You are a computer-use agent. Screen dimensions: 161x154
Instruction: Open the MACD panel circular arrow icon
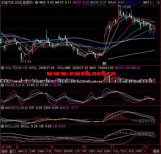(2, 108)
